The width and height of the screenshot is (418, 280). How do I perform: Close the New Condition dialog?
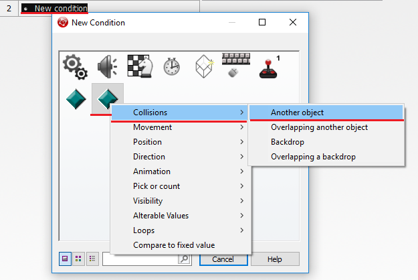293,22
